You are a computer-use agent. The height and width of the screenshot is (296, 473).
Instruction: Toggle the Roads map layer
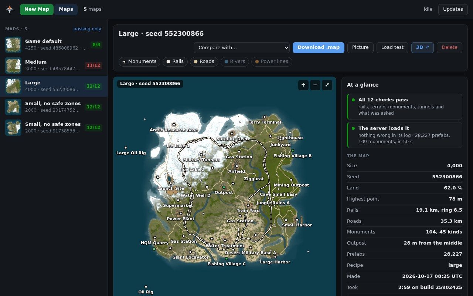click(x=204, y=61)
